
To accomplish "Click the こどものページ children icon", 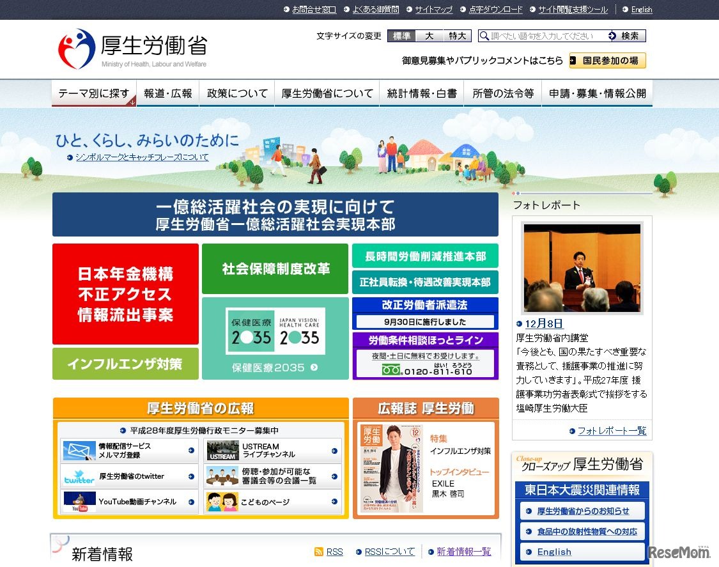I will pyautogui.click(x=223, y=502).
